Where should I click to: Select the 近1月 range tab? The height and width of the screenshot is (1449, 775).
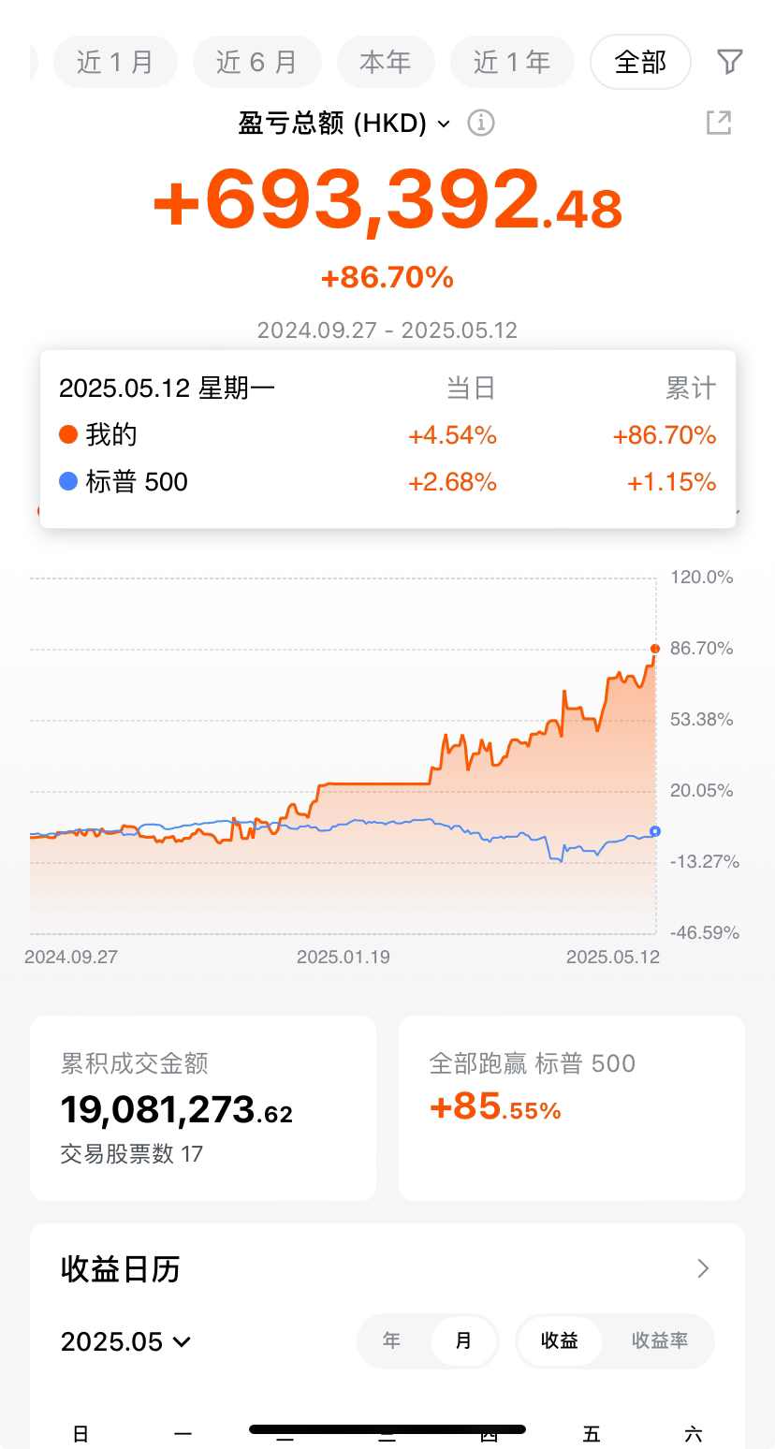click(115, 62)
